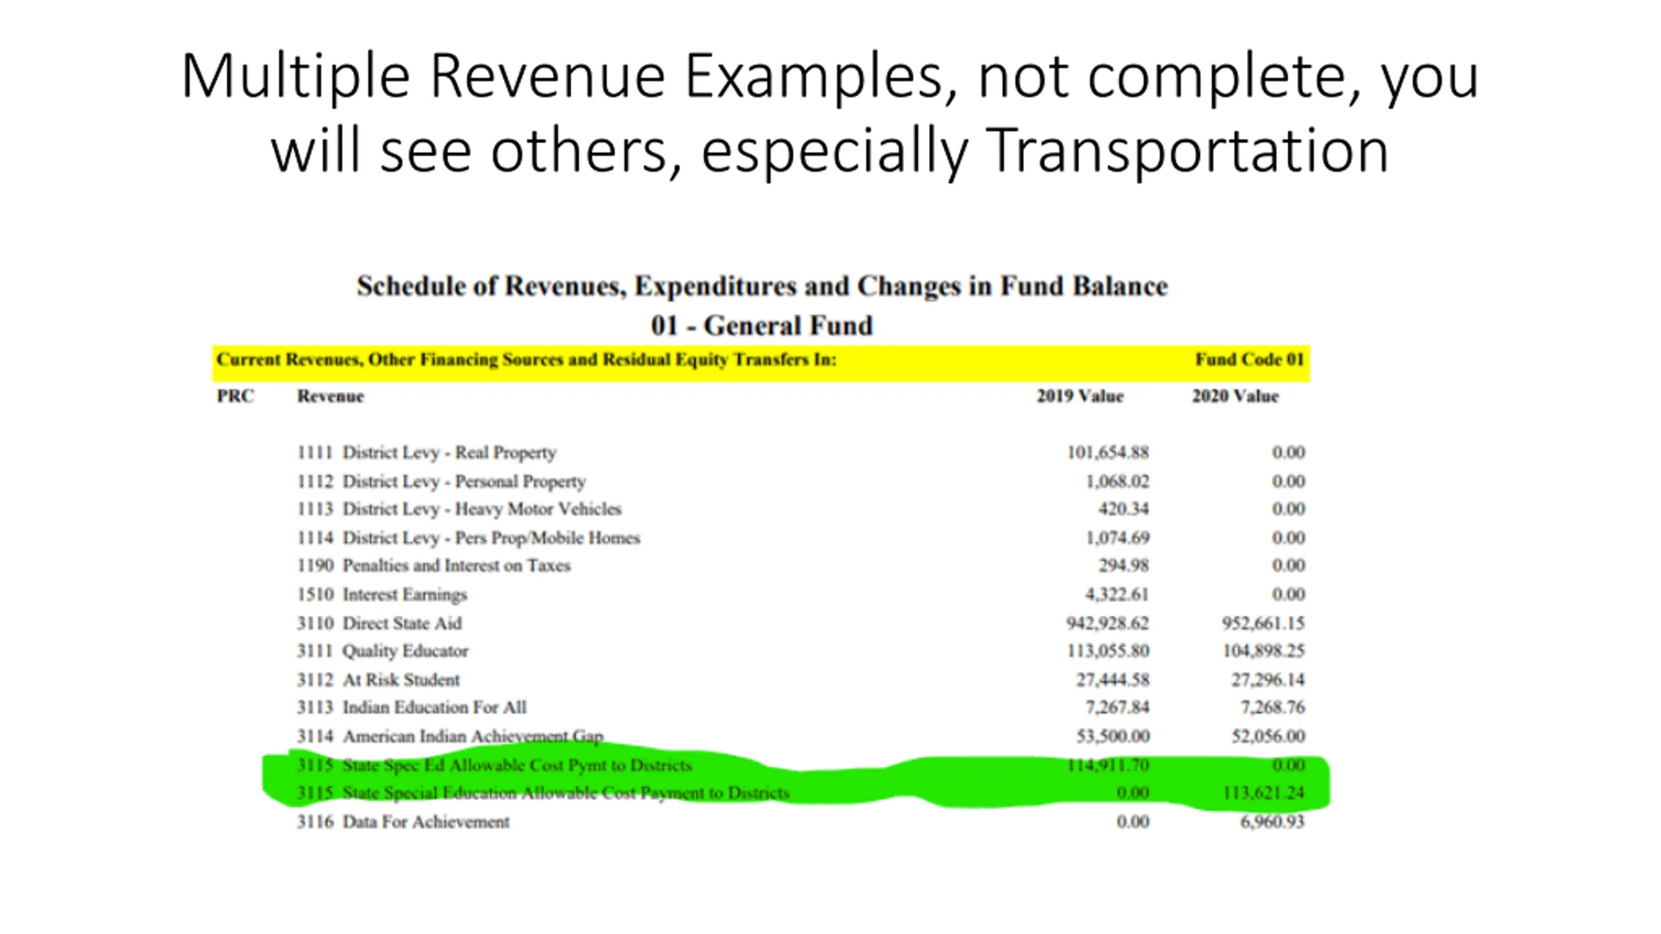1661x934 pixels.
Task: Select row '3111 Quality Educator'
Action: 801,651
